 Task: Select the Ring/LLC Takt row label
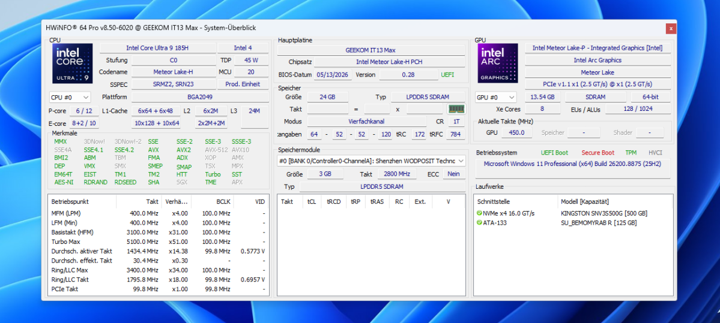pos(70,279)
